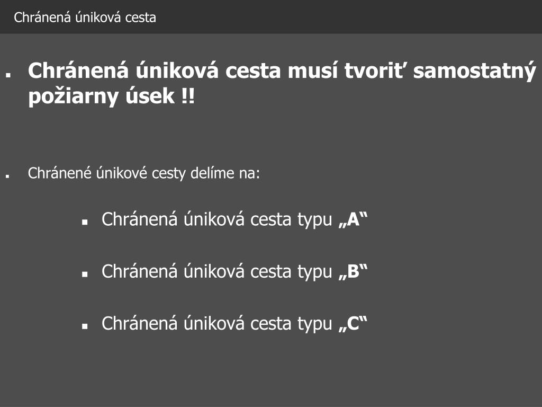Select the bullet marker of the type „B“ line
This screenshot has height=407, width=542.
85,274
